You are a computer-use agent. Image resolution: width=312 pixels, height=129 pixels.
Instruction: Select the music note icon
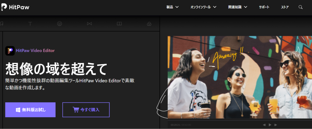pos(1,24)
